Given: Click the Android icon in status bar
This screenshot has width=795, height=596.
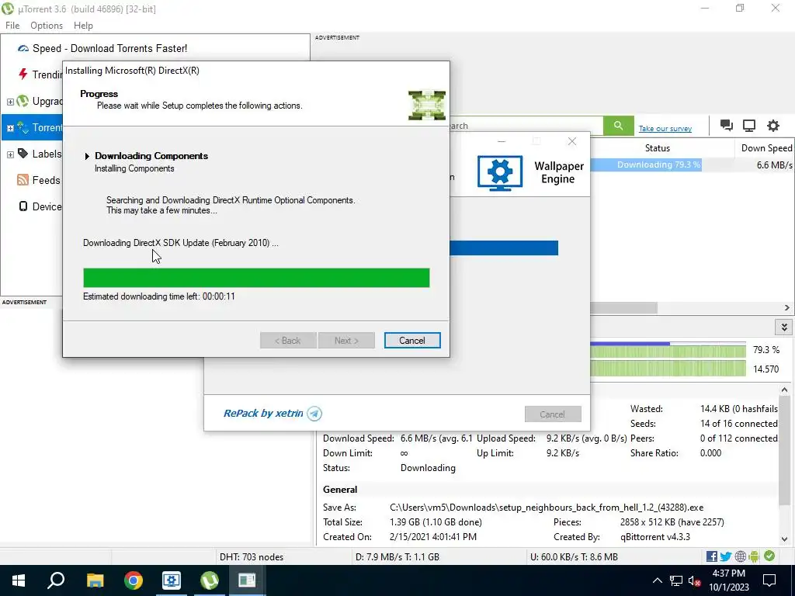Looking at the screenshot, I should (754, 556).
